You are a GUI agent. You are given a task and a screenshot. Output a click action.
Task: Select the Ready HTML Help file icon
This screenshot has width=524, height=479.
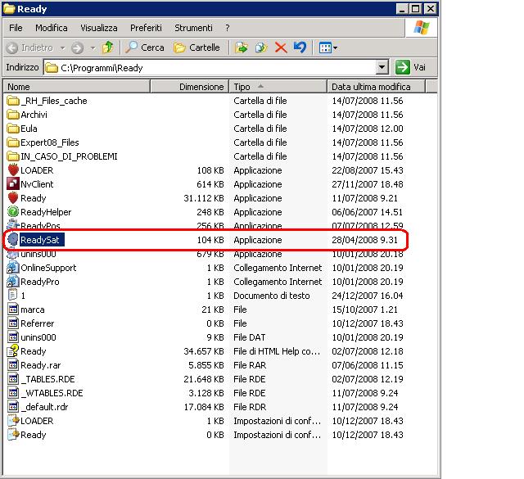[x=13, y=351]
